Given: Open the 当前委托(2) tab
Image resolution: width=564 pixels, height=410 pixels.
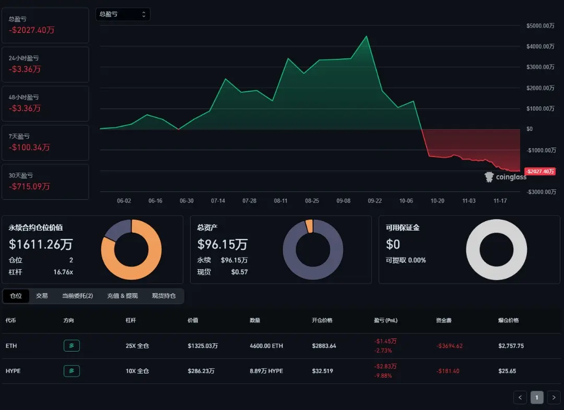Looking at the screenshot, I should point(77,296).
